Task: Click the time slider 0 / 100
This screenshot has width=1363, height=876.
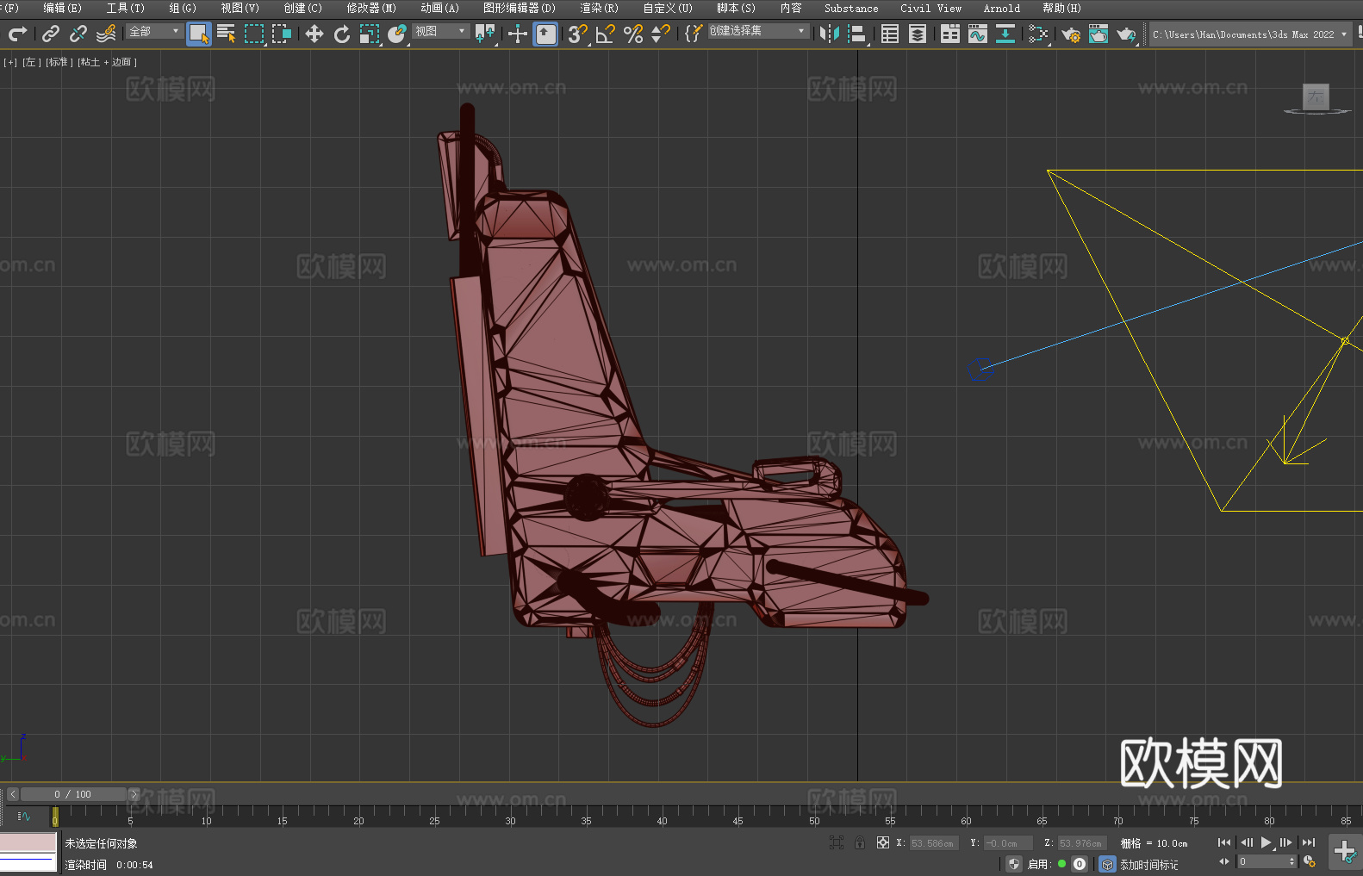Action: pyautogui.click(x=73, y=794)
